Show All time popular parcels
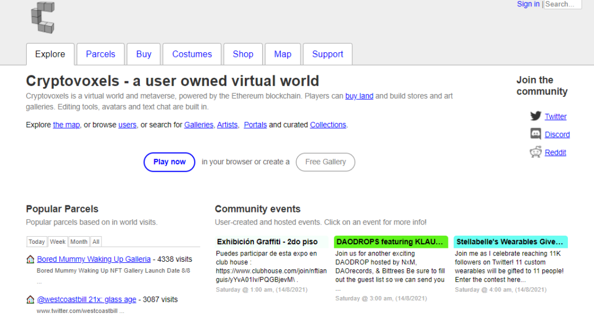The width and height of the screenshot is (594, 314). [96, 242]
